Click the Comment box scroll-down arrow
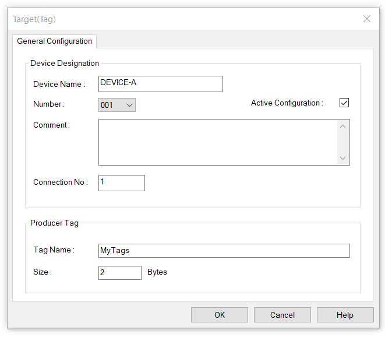Image resolution: width=385 pixels, height=337 pixels. (342, 158)
